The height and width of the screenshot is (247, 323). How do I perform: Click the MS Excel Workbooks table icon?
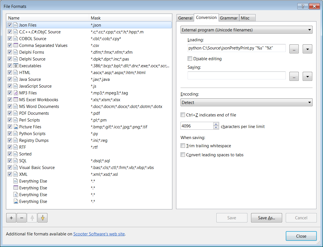click(x=16, y=100)
